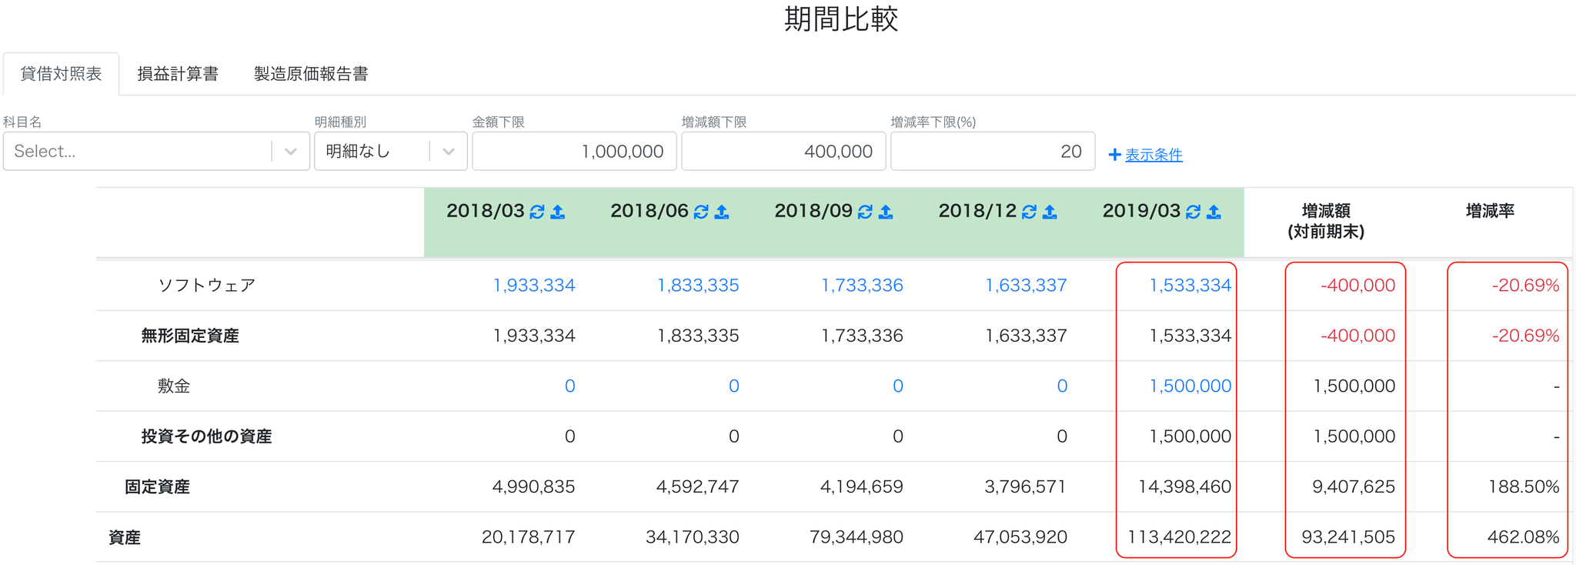Open ソフトウェア value 1,833,335 for 2018/06

point(698,286)
